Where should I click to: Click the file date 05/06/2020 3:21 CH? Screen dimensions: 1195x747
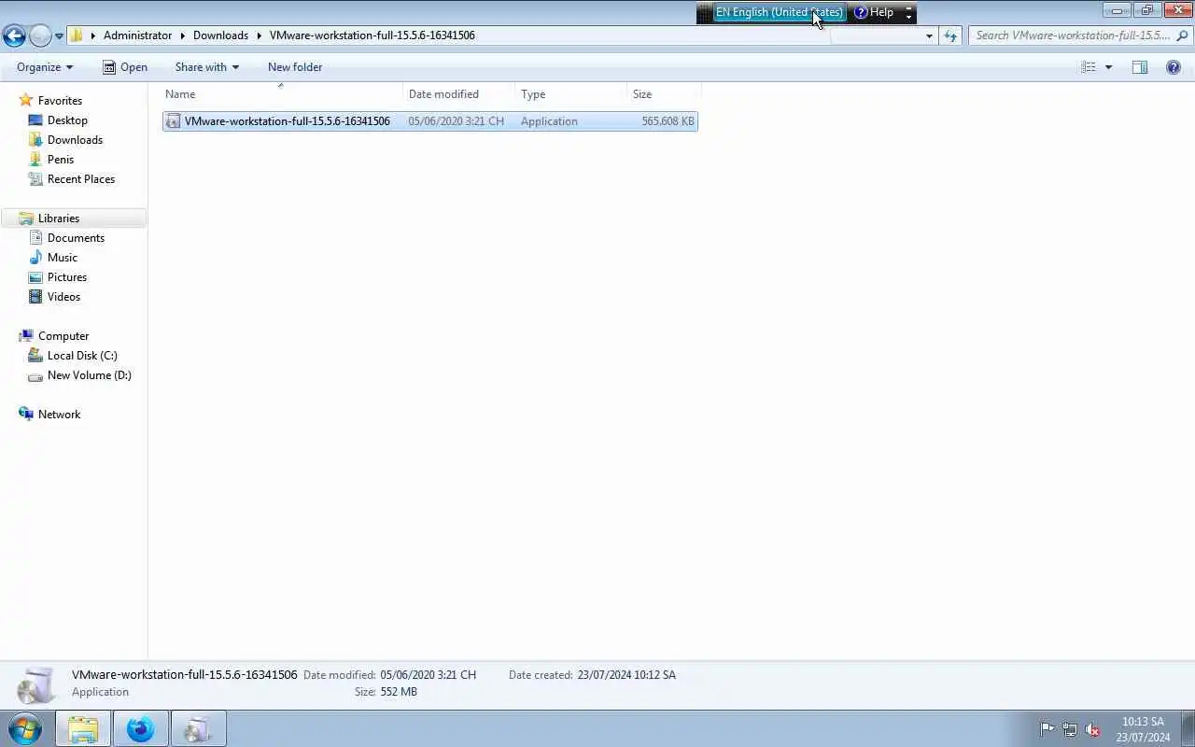456,121
